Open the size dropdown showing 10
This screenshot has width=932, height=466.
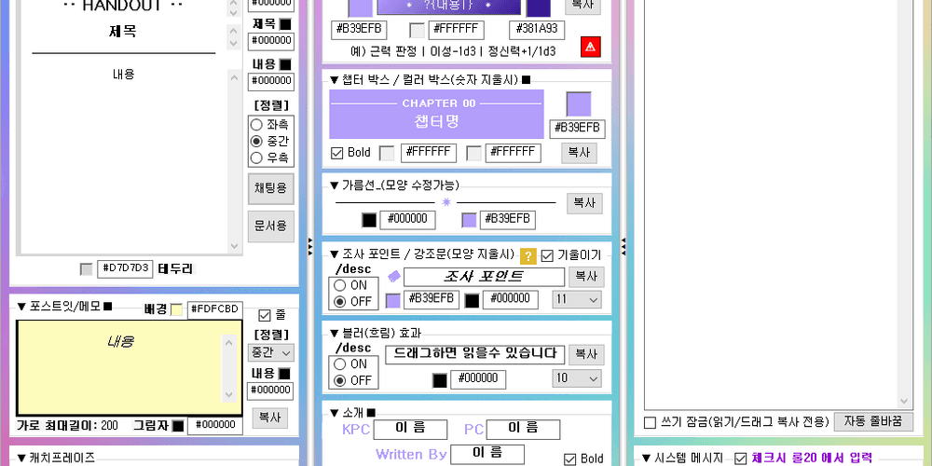[577, 378]
